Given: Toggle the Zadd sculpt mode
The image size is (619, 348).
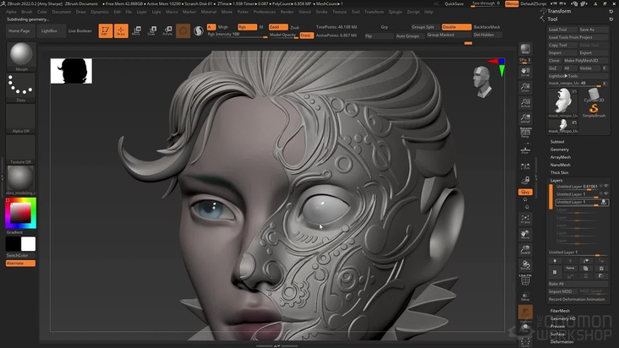Looking at the screenshot, I should point(278,27).
